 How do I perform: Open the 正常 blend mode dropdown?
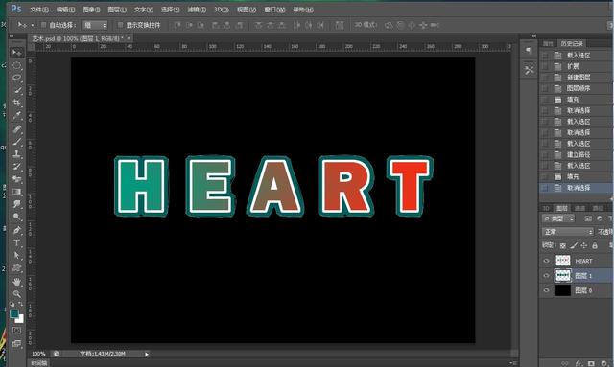tap(567, 232)
